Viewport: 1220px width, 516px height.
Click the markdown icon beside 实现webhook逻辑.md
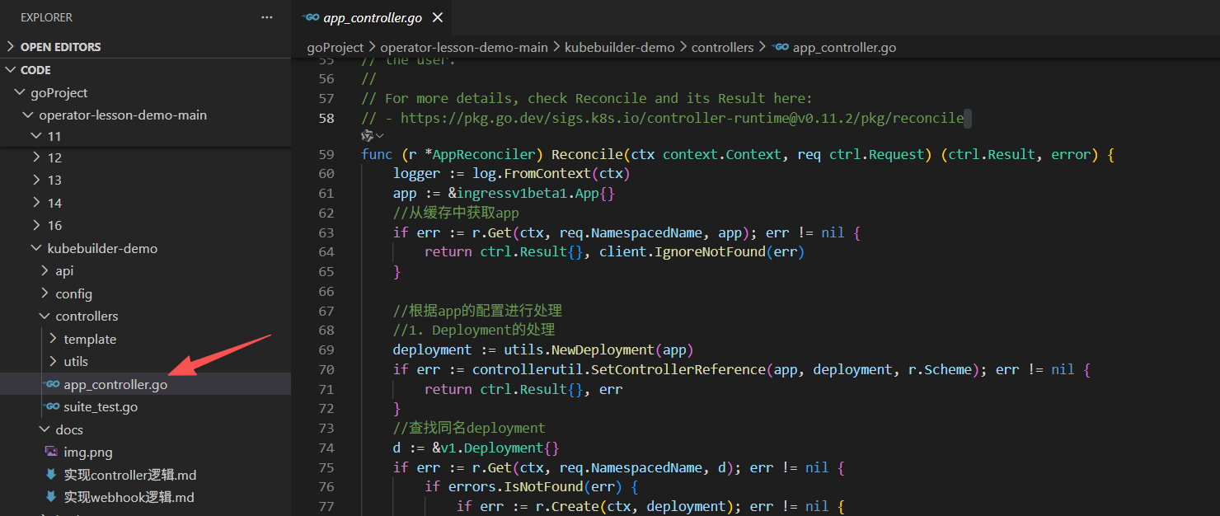(x=51, y=497)
